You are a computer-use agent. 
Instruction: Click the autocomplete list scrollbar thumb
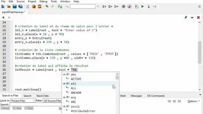117,78
